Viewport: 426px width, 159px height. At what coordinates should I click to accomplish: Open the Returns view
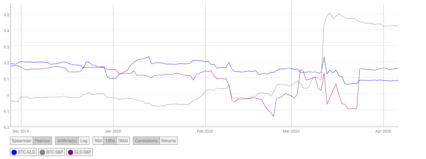click(x=168, y=140)
